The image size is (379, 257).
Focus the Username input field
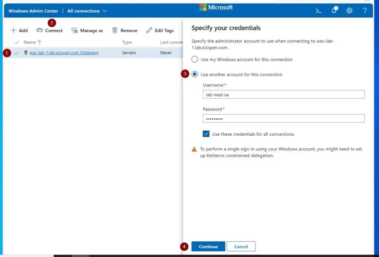click(x=284, y=94)
